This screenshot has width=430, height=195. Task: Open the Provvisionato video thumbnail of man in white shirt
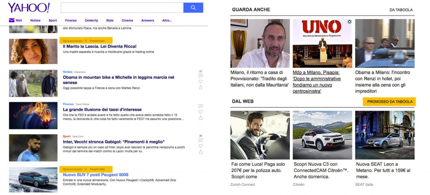pos(260,43)
